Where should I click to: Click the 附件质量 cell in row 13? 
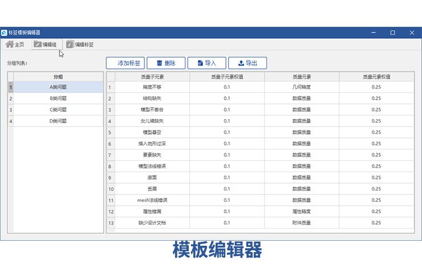[301, 222]
